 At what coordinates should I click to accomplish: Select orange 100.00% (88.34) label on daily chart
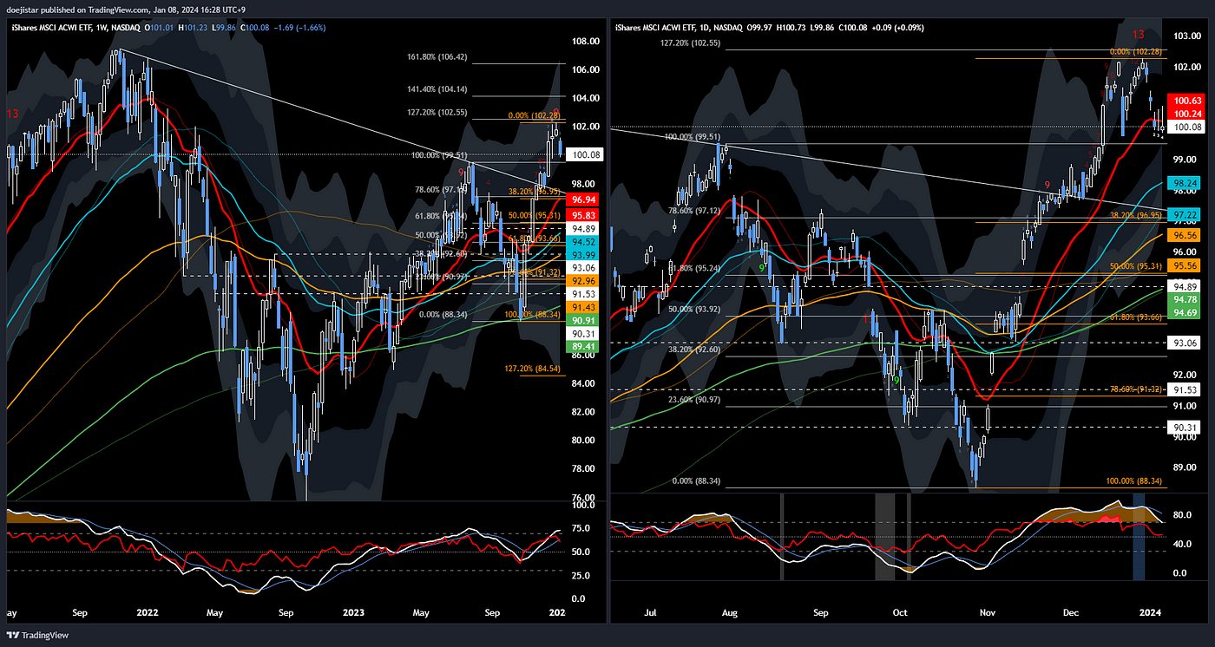click(x=1132, y=480)
